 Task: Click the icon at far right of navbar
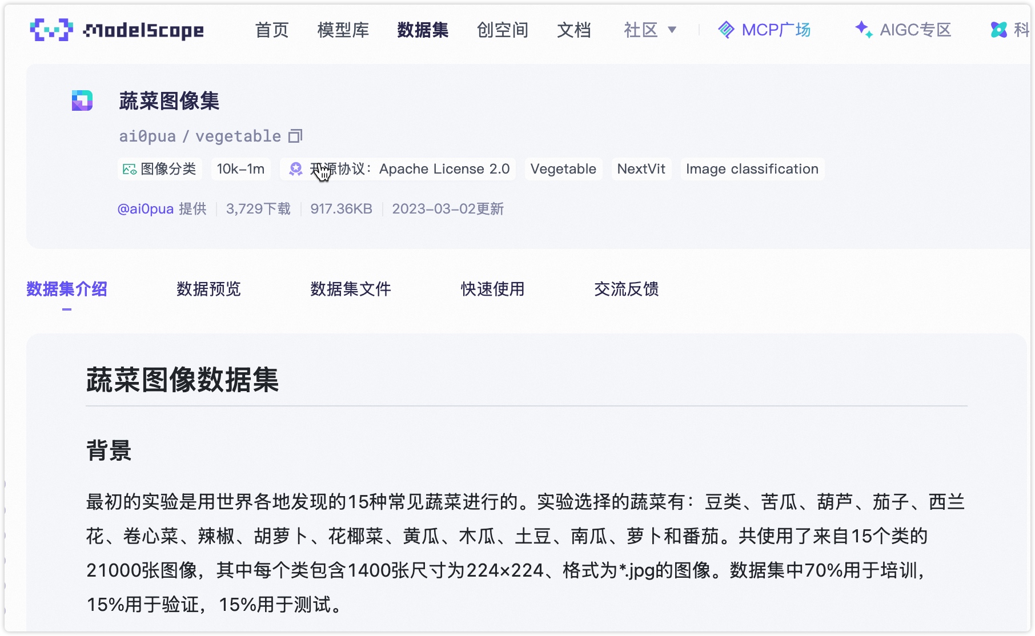coord(999,30)
